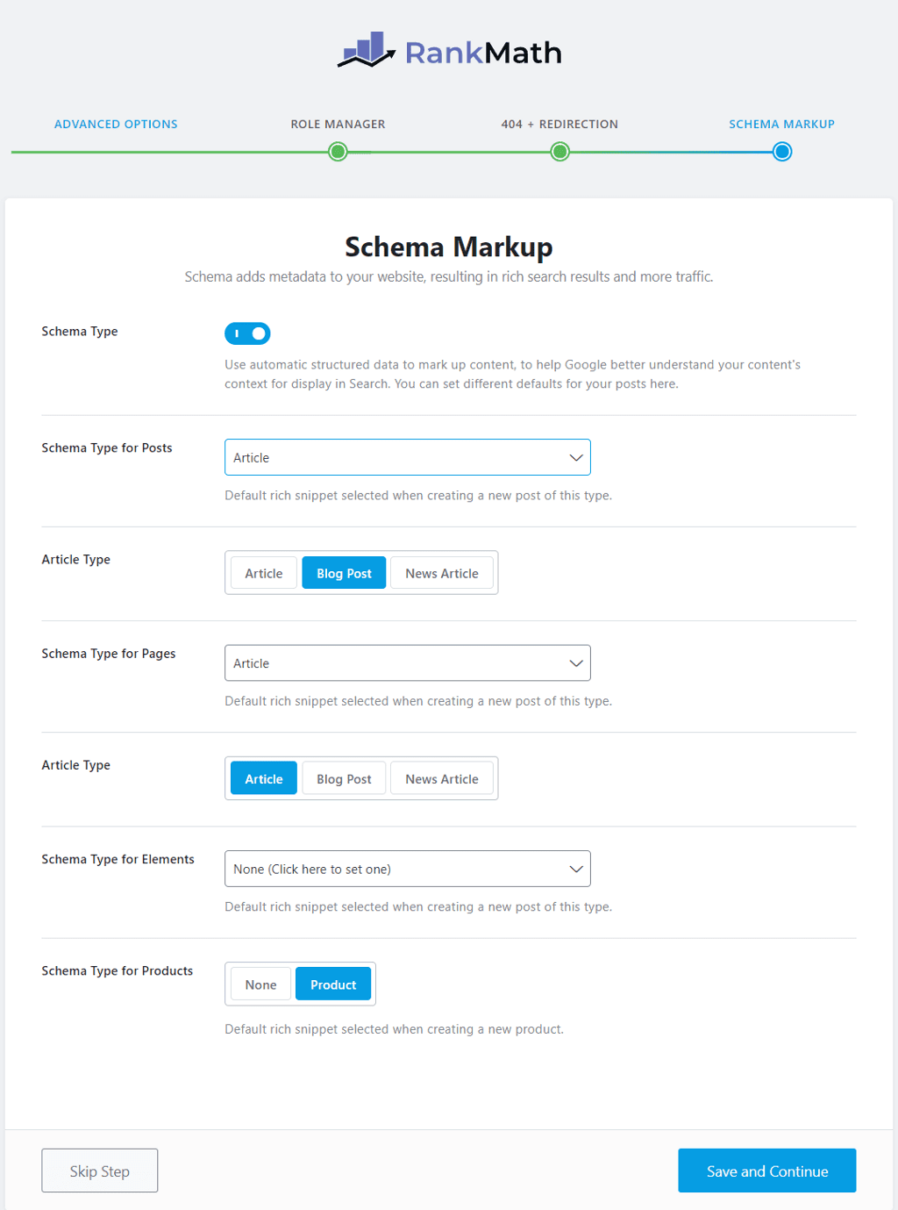898x1210 pixels.
Task: Choose None for Products schema type
Action: point(260,984)
